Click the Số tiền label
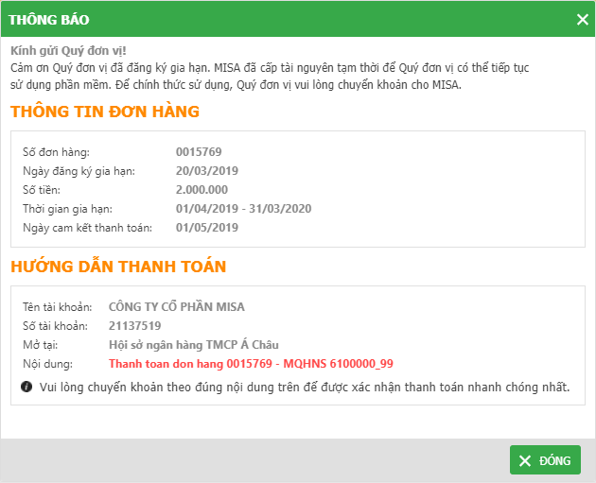The height and width of the screenshot is (483, 596). [42, 190]
